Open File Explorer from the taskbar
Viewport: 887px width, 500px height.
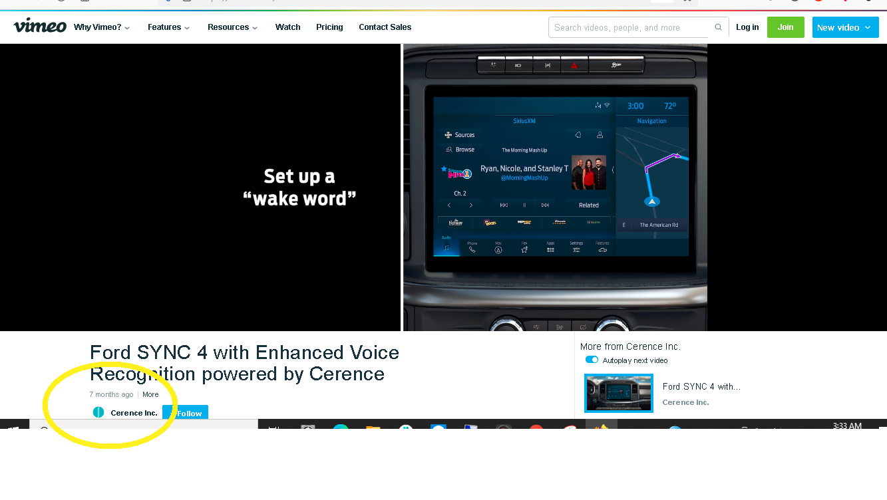(x=373, y=428)
